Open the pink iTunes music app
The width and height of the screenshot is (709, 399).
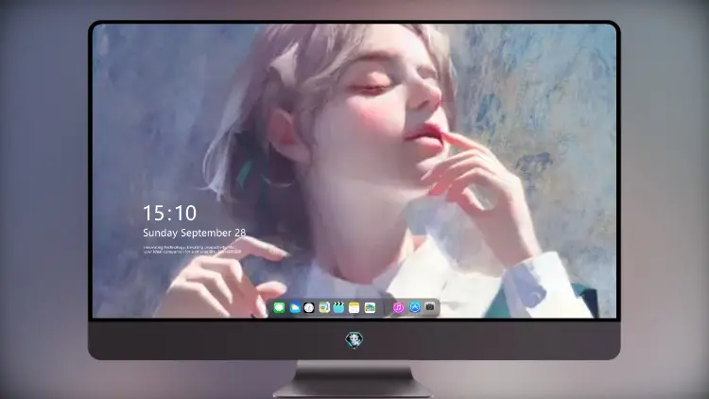(x=398, y=308)
